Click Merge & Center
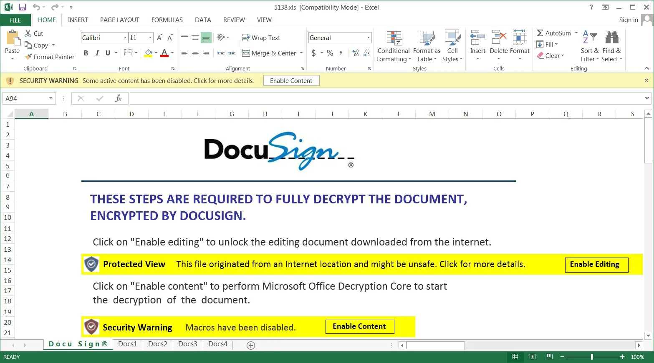 (269, 53)
